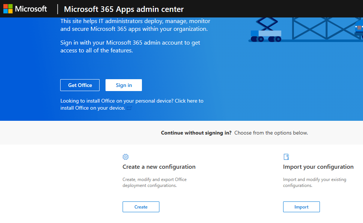Click the gear icon above Create a new configuration
The image size is (363, 223).
click(126, 157)
